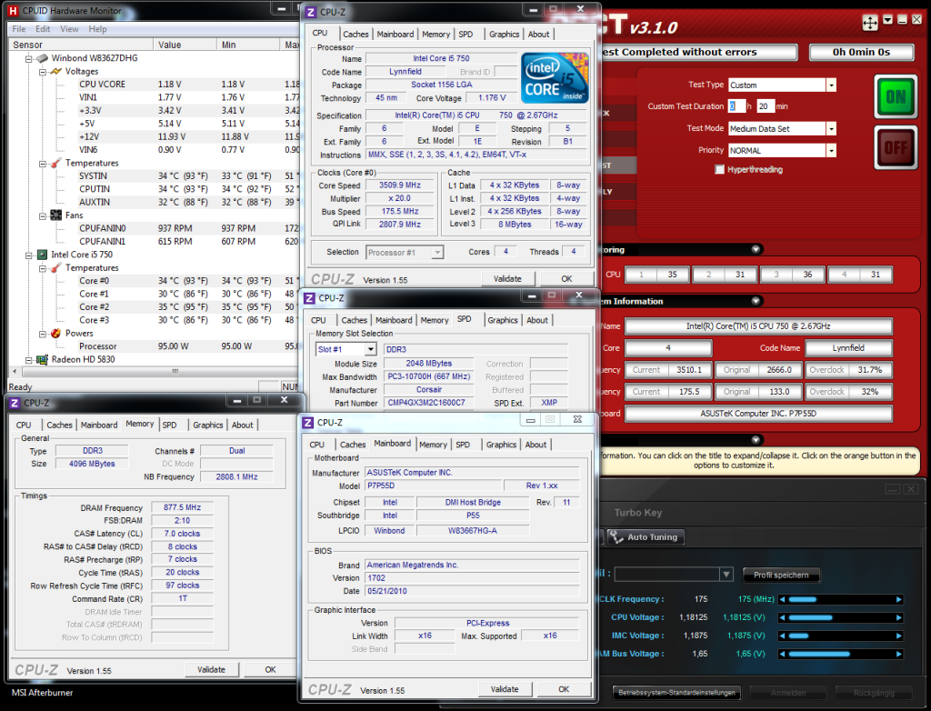Collapse the Winbond W83627DHG tree node
The image size is (931, 711).
pyautogui.click(x=29, y=58)
